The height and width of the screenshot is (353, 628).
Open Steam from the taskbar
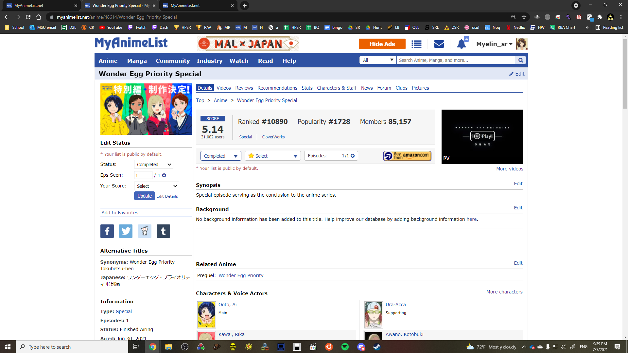[x=377, y=347]
